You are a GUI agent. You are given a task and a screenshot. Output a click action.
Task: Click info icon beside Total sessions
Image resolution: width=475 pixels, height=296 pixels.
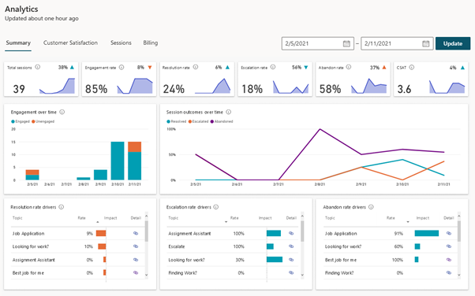(38, 67)
